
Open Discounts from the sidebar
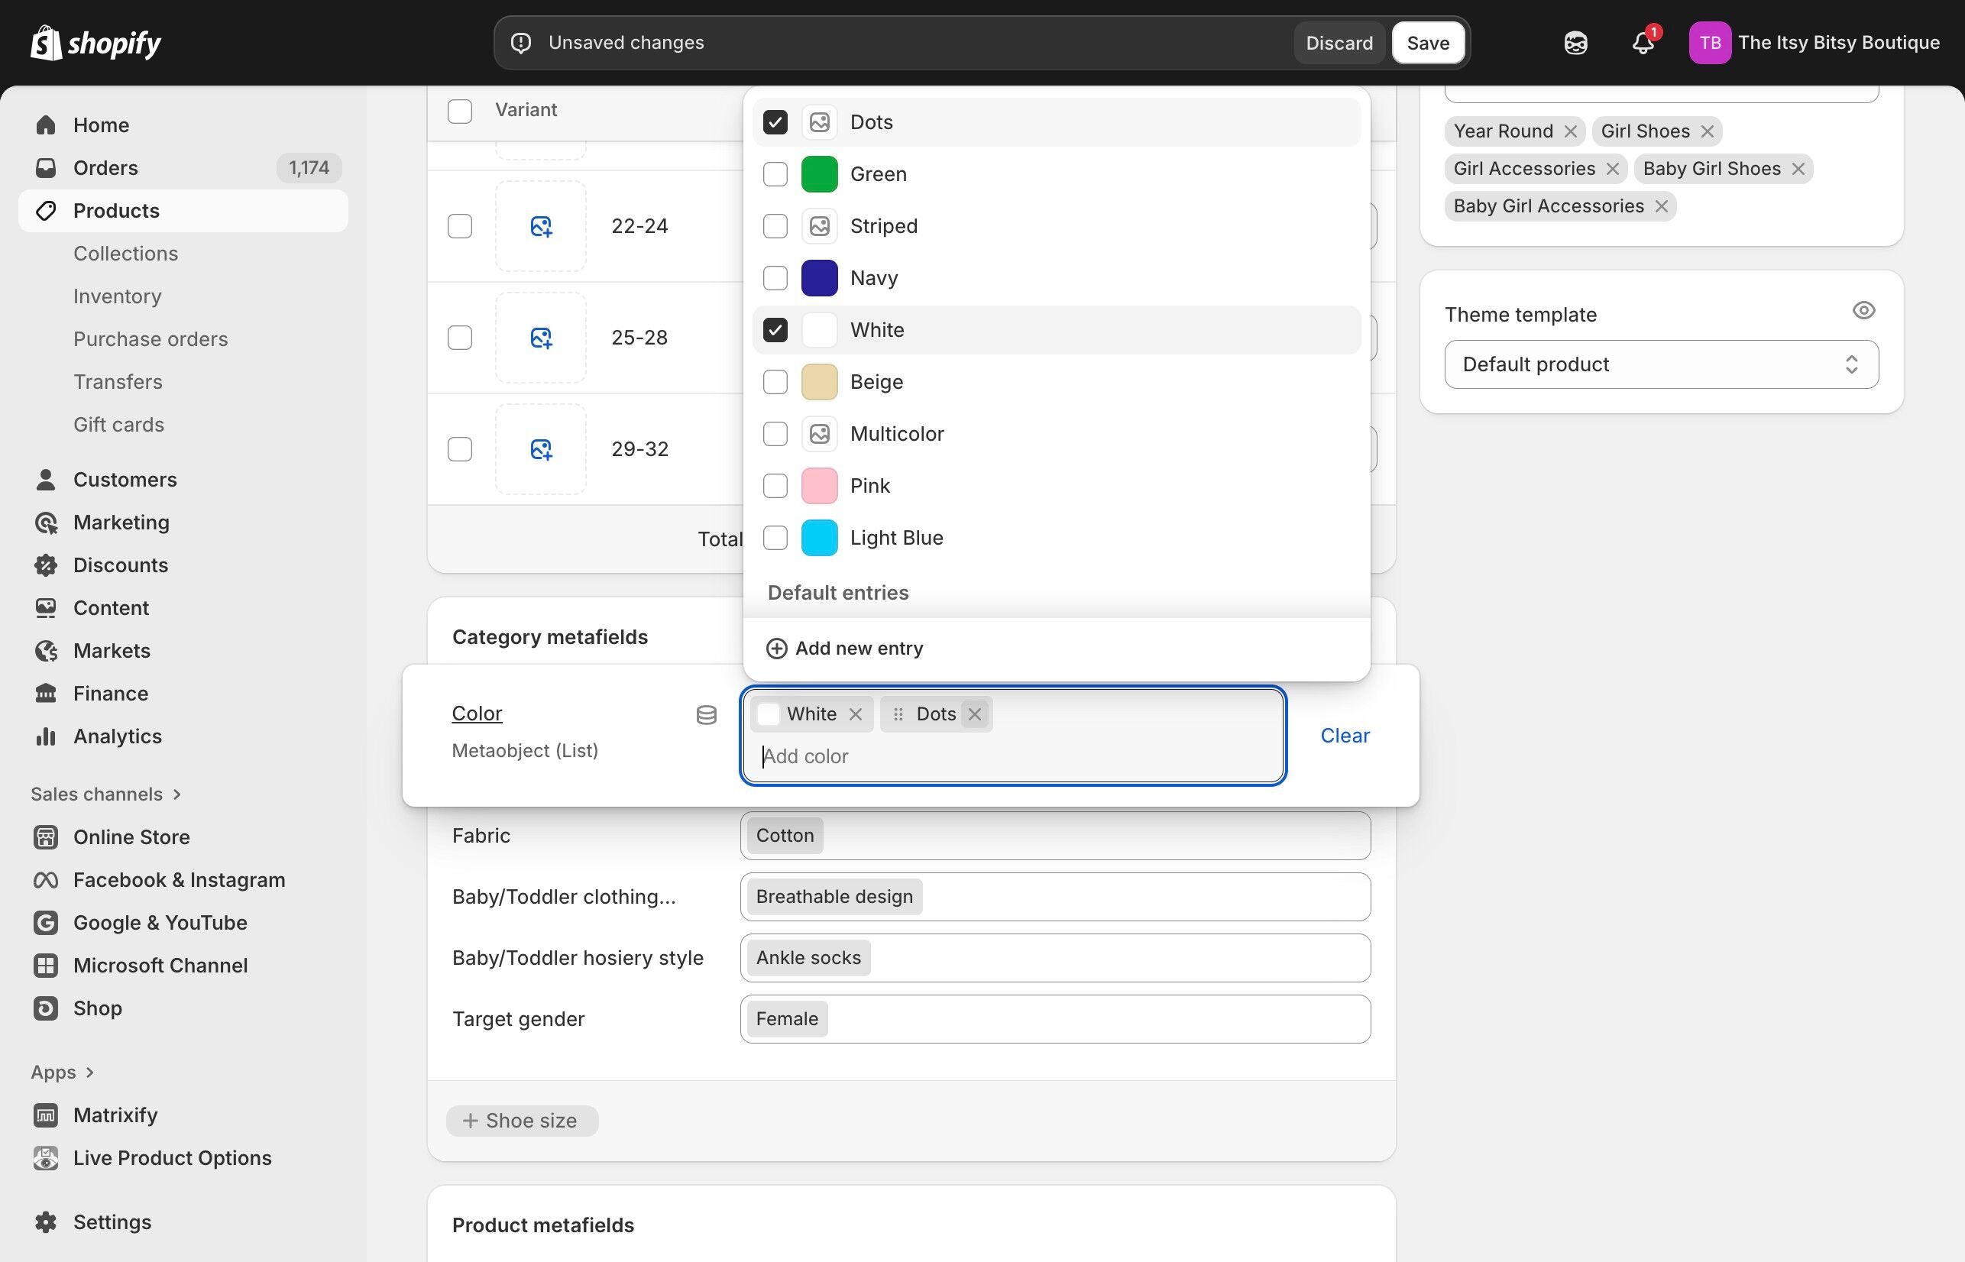point(121,565)
